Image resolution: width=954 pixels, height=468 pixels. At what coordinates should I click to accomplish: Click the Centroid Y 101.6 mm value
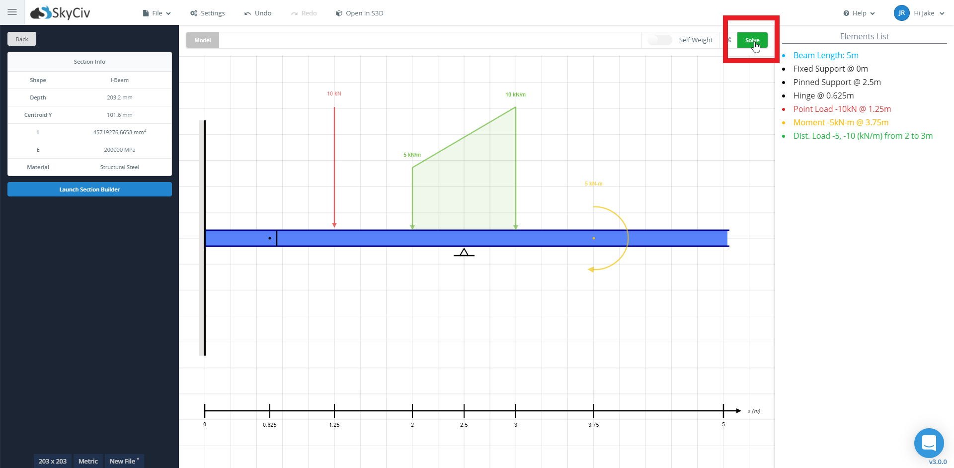pos(120,115)
